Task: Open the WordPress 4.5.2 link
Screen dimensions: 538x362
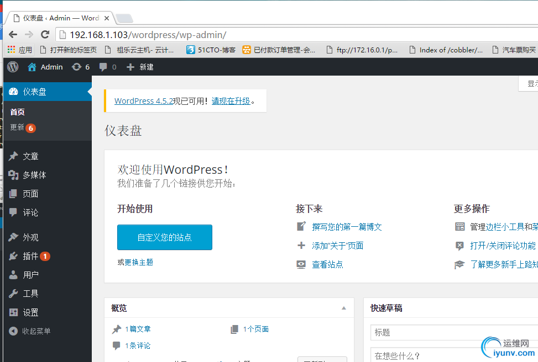Action: click(x=144, y=101)
